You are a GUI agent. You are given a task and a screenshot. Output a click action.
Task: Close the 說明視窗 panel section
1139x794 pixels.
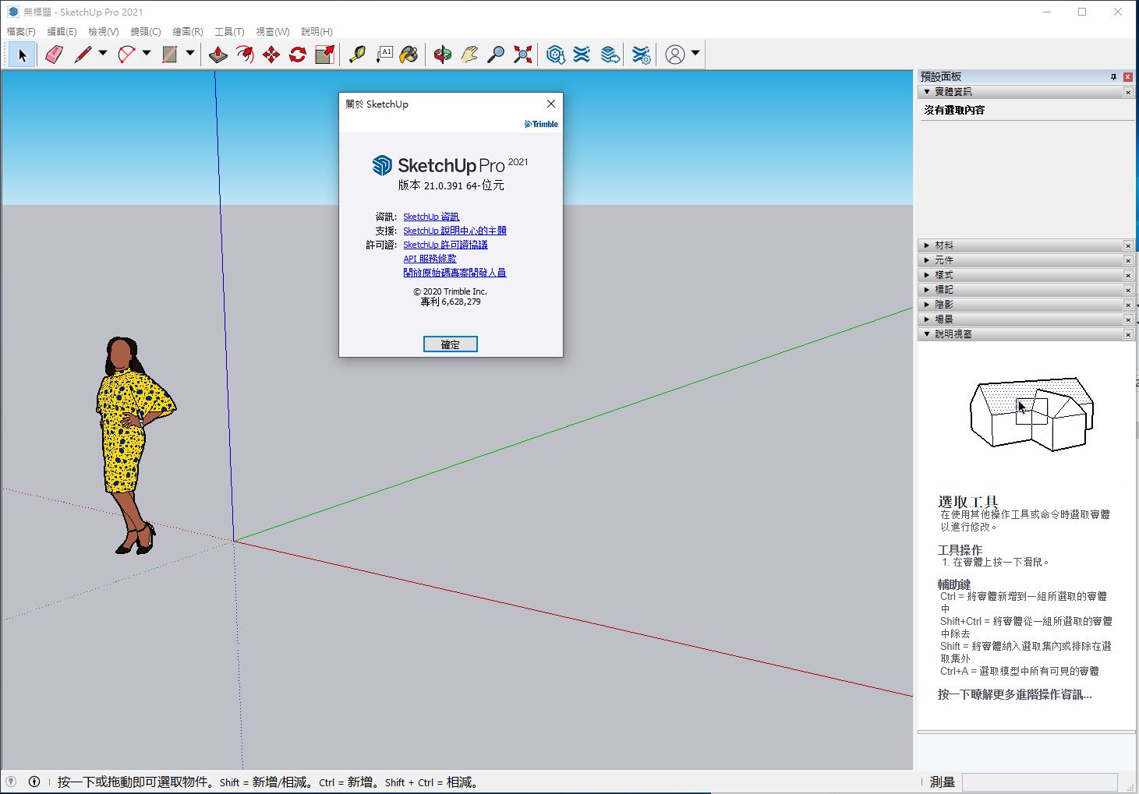[1128, 334]
